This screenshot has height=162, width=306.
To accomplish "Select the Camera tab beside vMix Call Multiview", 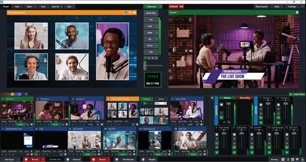I will point(146,99).
